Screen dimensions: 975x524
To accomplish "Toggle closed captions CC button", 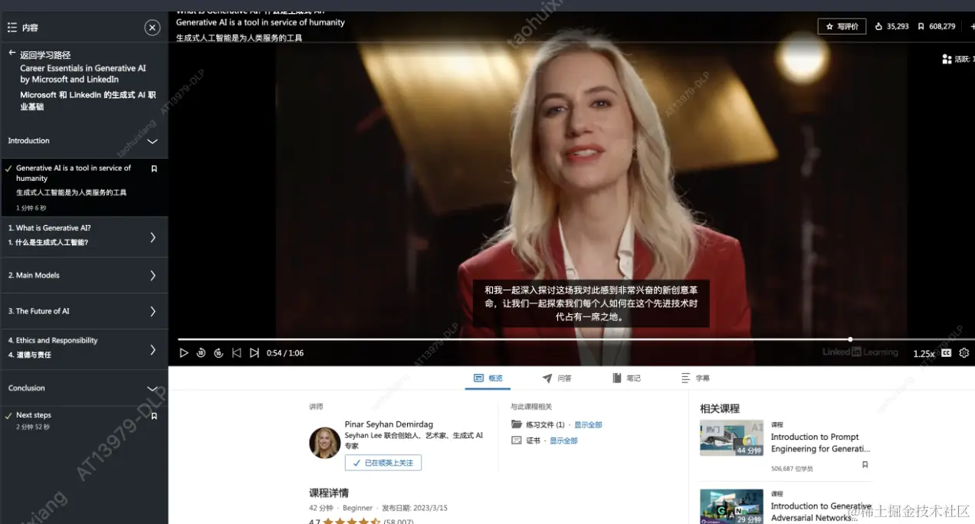I will pyautogui.click(x=946, y=353).
